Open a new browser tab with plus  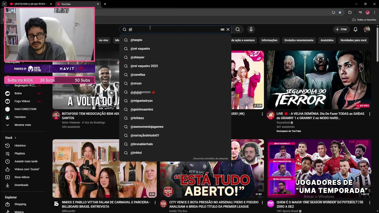(x=105, y=4)
